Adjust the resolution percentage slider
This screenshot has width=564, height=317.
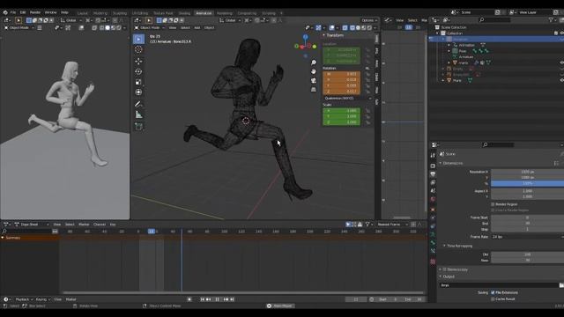point(527,183)
